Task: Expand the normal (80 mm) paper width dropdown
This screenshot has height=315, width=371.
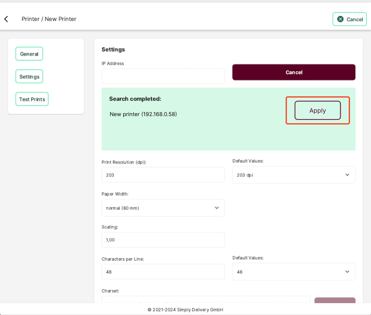Action: pyautogui.click(x=163, y=208)
